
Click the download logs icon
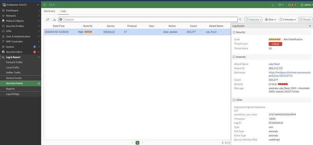54,19
